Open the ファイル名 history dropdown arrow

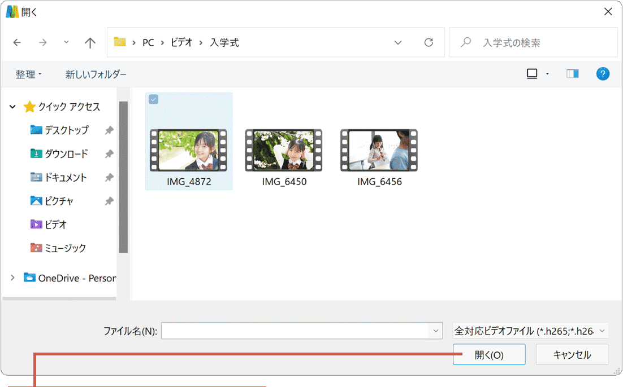(x=435, y=331)
